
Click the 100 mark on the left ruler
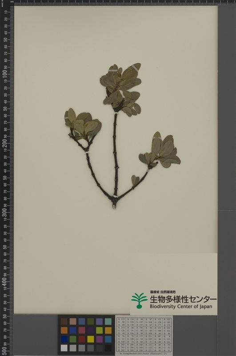tap(4, 74)
